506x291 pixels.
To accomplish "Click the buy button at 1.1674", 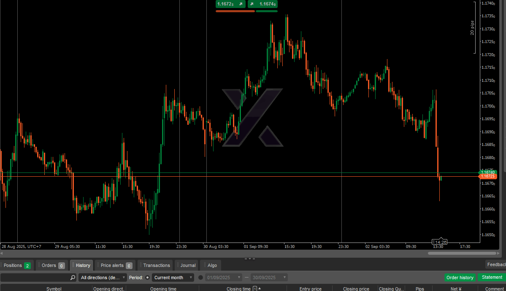I will (x=262, y=4).
